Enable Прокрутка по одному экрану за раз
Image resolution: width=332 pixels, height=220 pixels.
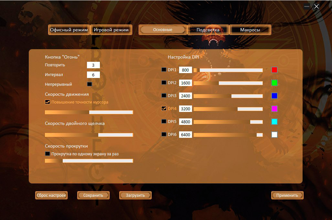tap(48, 154)
